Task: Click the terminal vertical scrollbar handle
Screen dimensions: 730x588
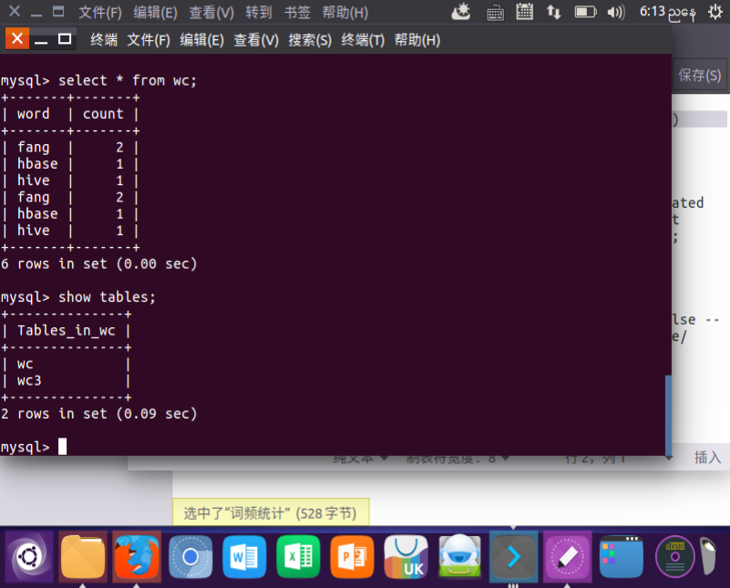Action: tap(668, 416)
